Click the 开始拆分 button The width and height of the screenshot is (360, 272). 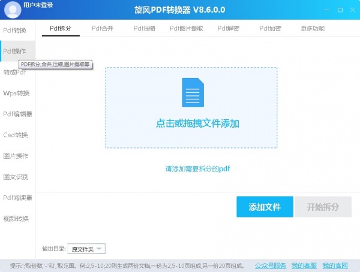click(323, 207)
